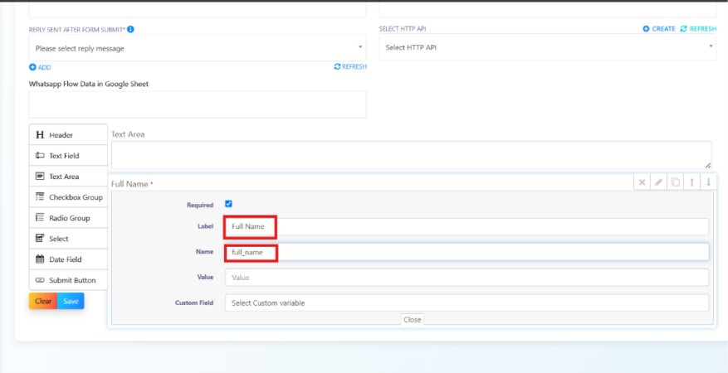Image resolution: width=728 pixels, height=373 pixels.
Task: Add a Checkbox Group element
Action: coord(68,197)
